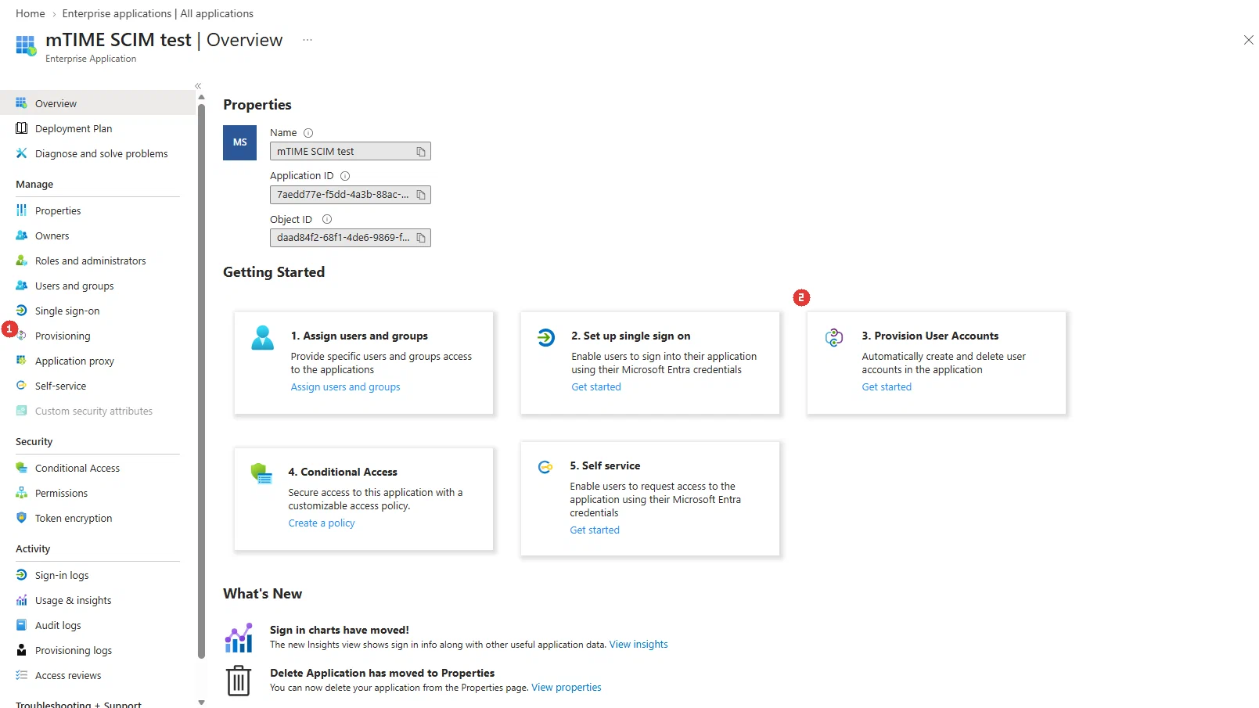Open the more options ellipsis menu
1259x708 pixels.
pos(308,40)
